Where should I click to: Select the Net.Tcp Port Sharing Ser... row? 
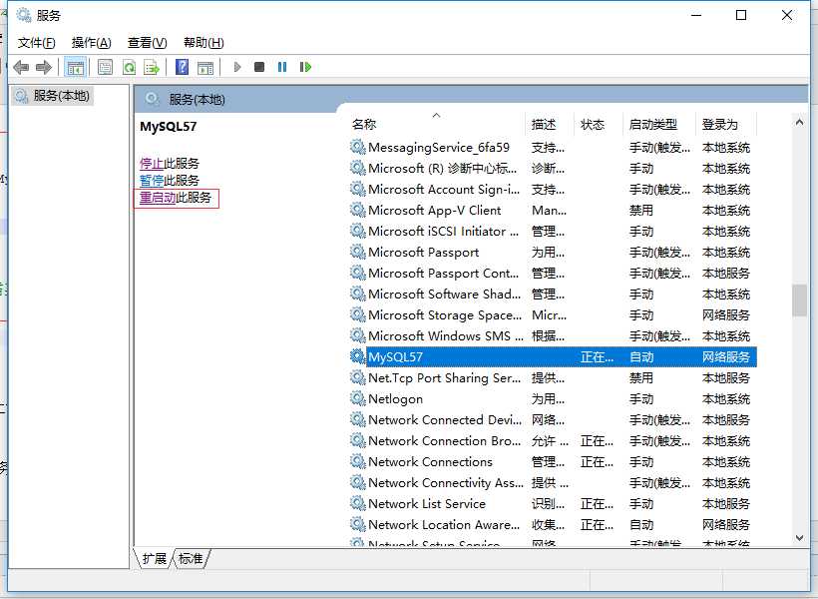click(x=552, y=377)
